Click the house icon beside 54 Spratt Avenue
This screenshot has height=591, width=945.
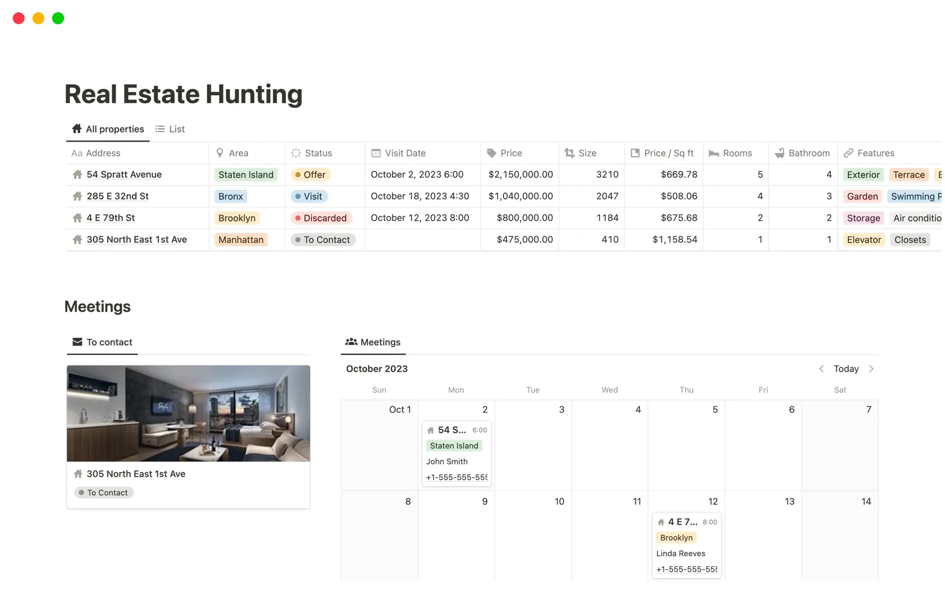77,174
